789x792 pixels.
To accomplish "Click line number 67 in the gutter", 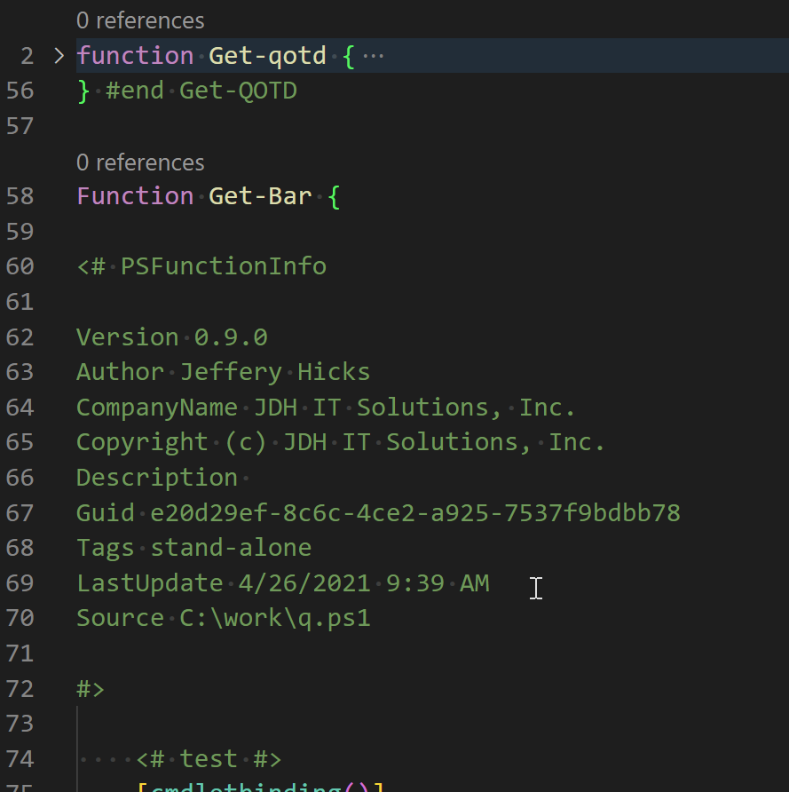I will click(20, 512).
